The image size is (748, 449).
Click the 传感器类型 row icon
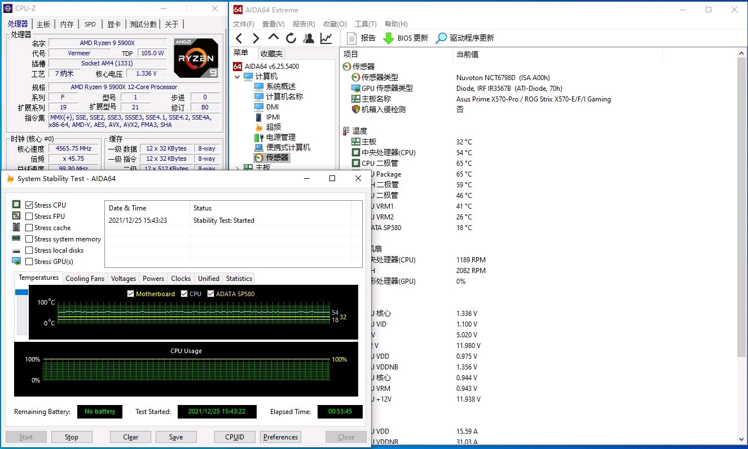(x=355, y=77)
